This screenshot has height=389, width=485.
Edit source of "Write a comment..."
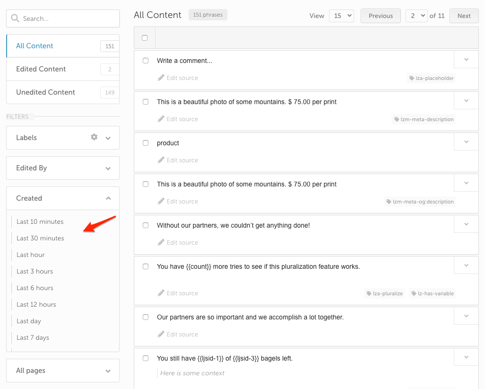(x=178, y=78)
